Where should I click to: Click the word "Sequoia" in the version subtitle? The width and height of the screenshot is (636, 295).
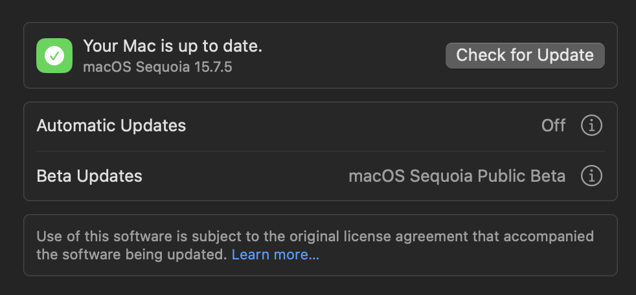point(163,67)
